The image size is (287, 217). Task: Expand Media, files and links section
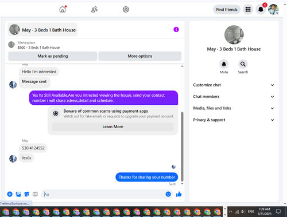234,108
